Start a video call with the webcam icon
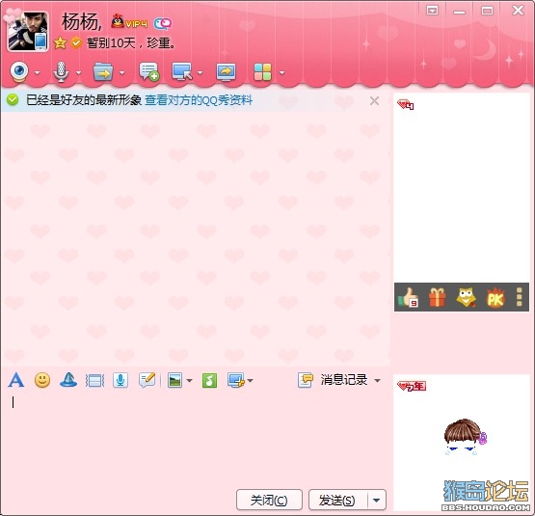The image size is (535, 516). (x=19, y=71)
